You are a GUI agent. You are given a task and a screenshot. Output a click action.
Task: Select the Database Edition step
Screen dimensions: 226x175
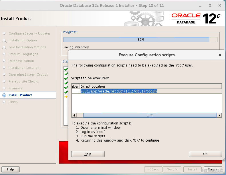point(21,61)
